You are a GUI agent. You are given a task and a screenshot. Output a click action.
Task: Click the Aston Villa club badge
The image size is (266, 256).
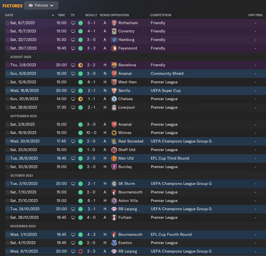114,201
